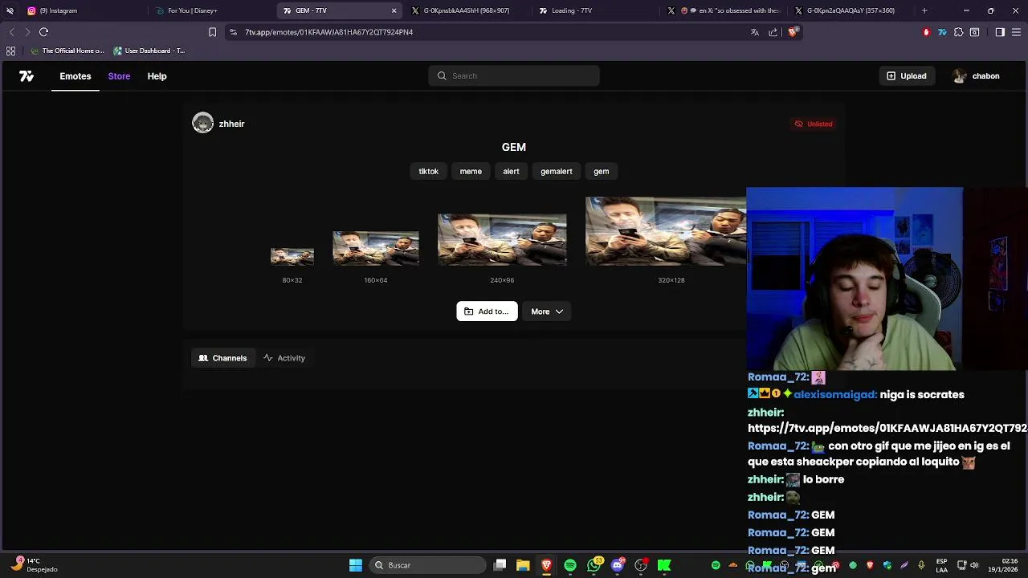Switch to the Activity tab
This screenshot has height=578, width=1028.
284,358
